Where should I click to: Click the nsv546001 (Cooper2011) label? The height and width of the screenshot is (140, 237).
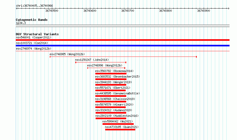coord(34,37)
